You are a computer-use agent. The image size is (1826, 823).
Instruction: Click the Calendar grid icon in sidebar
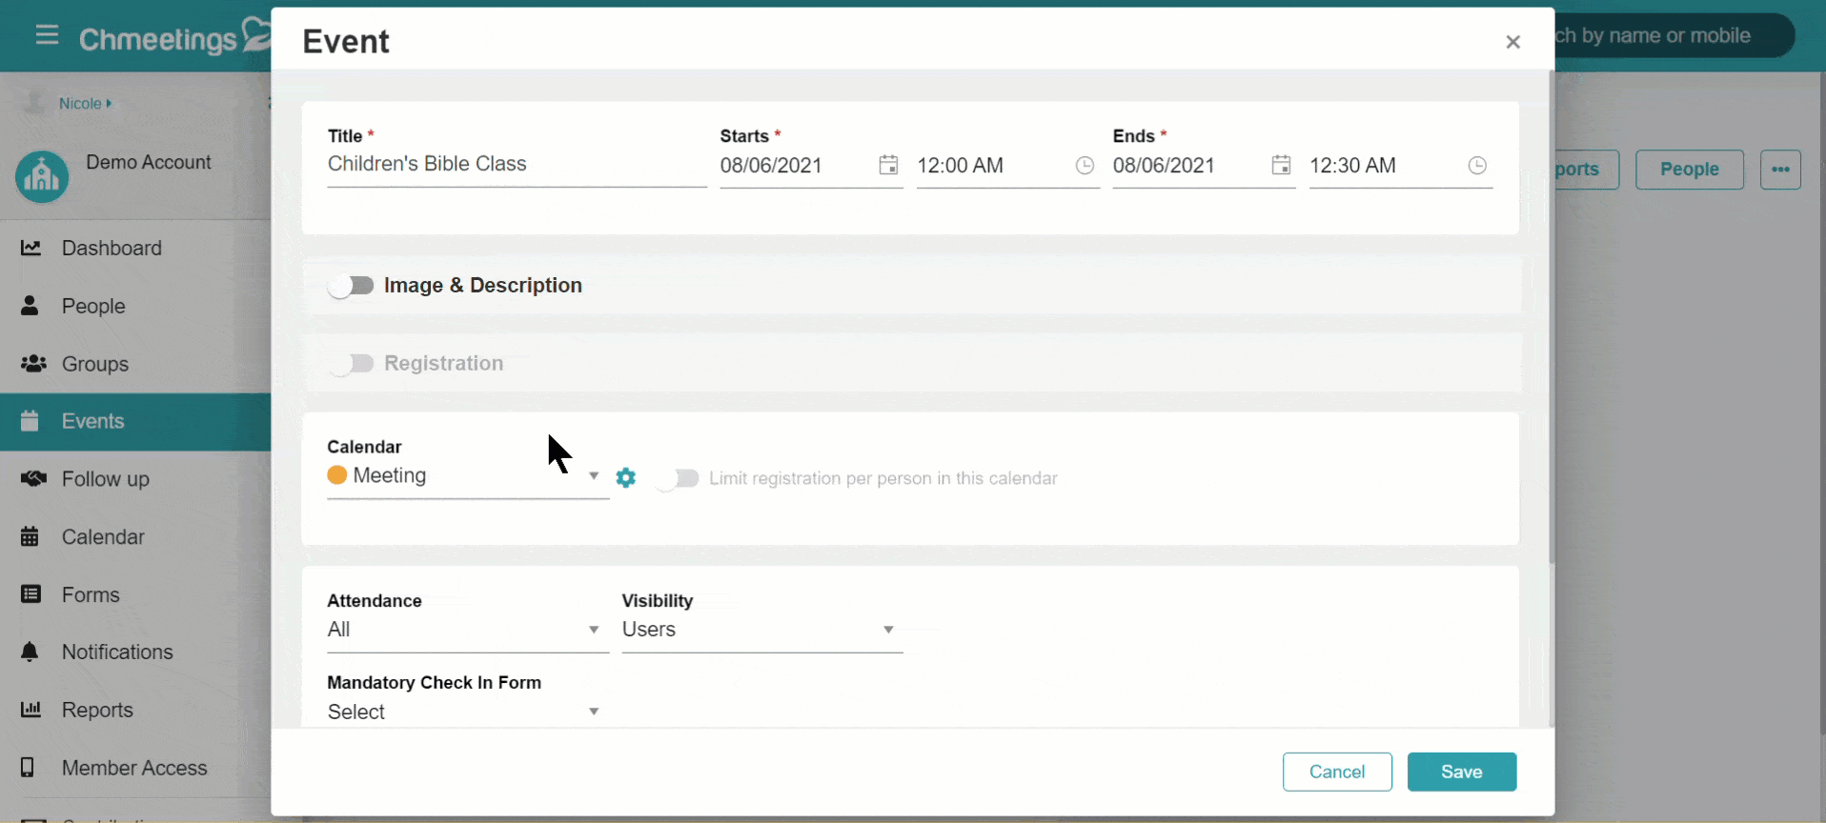tap(30, 536)
